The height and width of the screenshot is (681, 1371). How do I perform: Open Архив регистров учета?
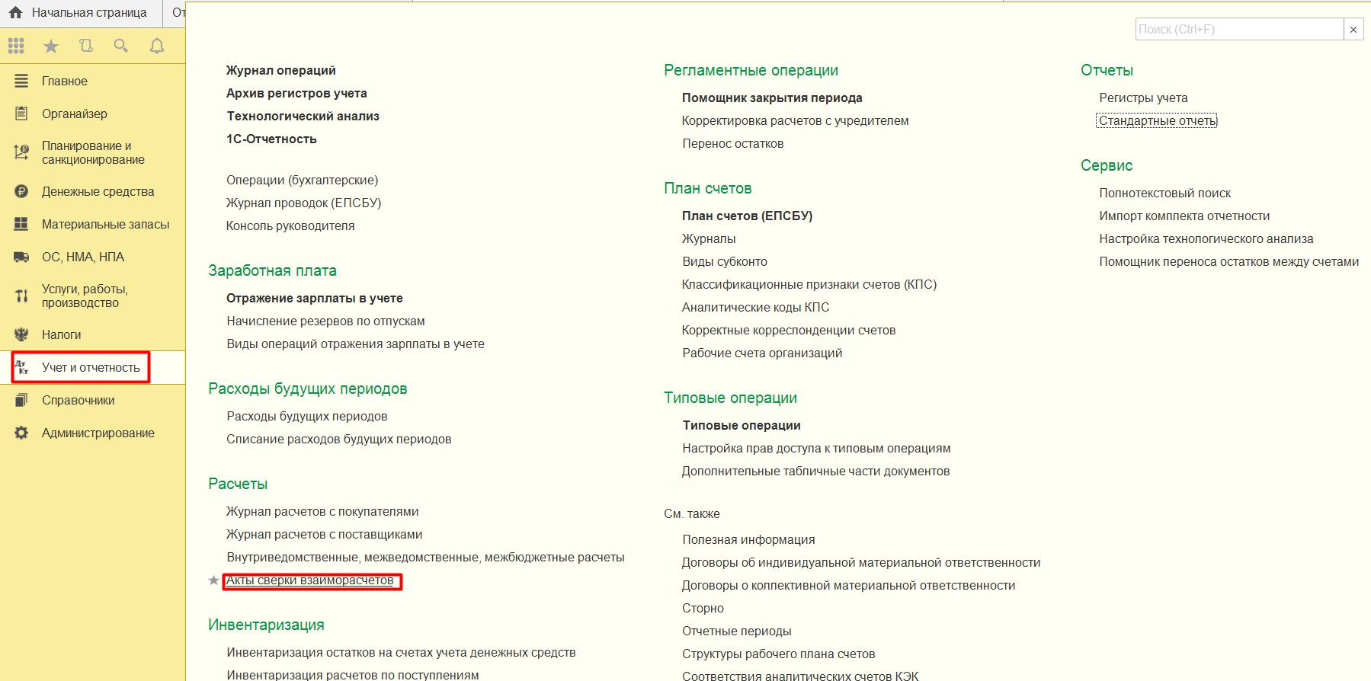point(296,93)
